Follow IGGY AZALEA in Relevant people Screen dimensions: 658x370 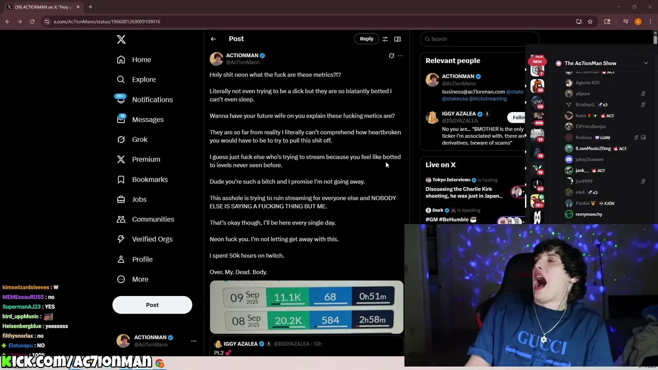click(516, 117)
